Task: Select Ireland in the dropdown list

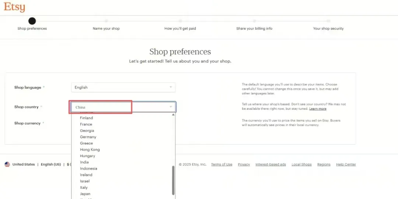Action: [x=86, y=175]
